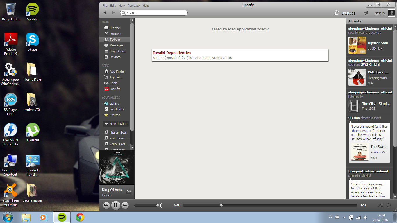Click The Sweet Life album thumbnail

pos(360,152)
